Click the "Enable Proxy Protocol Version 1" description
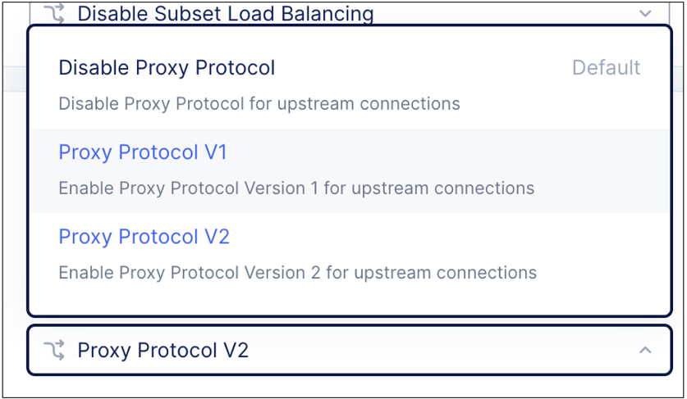 click(296, 188)
